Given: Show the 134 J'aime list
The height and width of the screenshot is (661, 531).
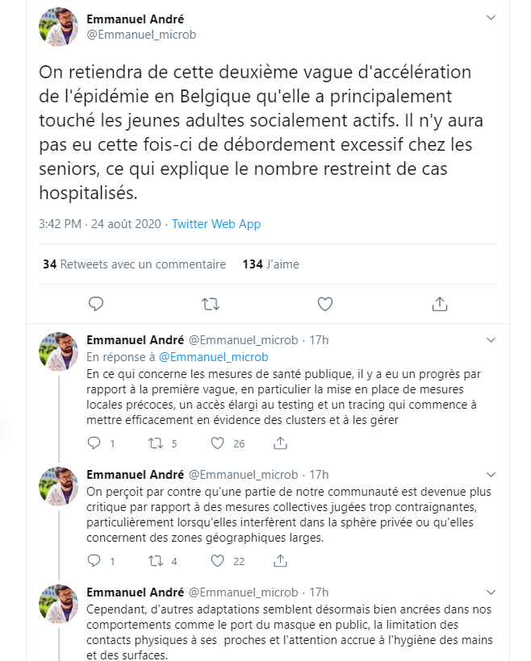Looking at the screenshot, I should [270, 264].
